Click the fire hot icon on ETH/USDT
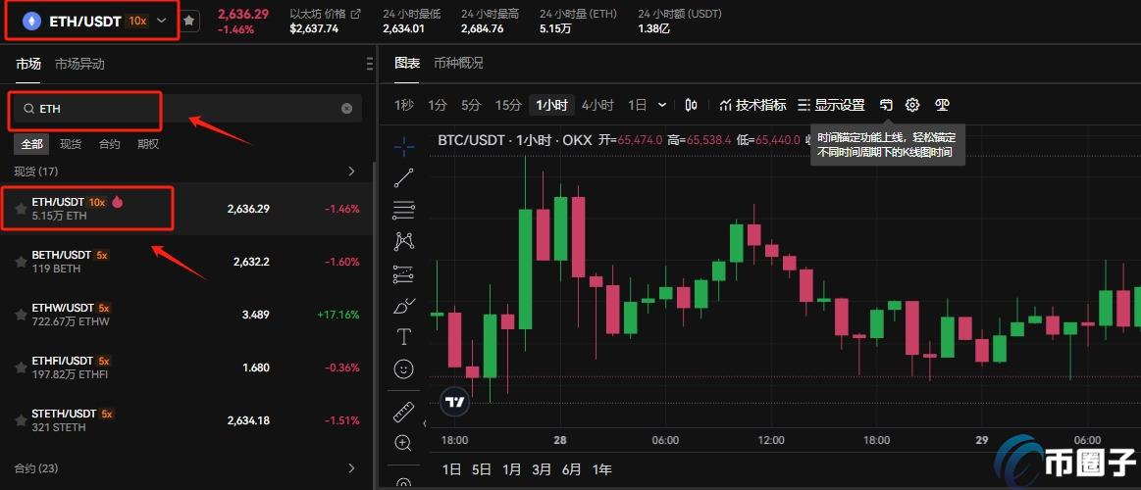The height and width of the screenshot is (490, 1141). (x=117, y=202)
